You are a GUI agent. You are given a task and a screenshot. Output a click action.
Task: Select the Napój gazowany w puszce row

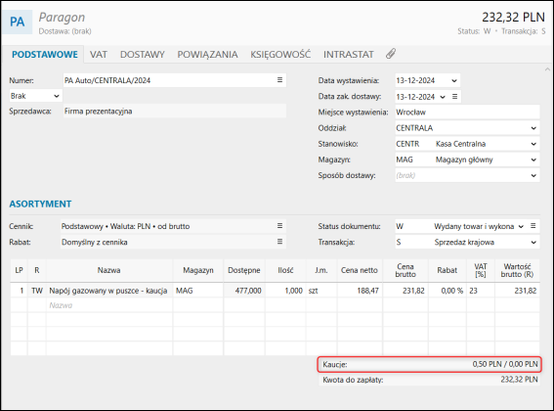pos(275,291)
